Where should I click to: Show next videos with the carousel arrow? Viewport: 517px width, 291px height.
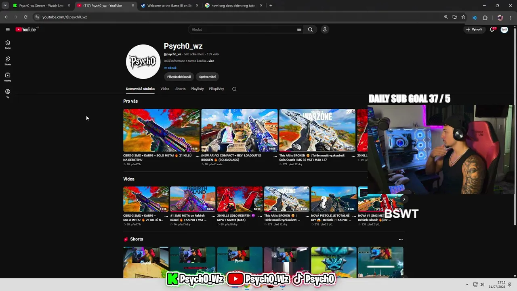coord(404,199)
